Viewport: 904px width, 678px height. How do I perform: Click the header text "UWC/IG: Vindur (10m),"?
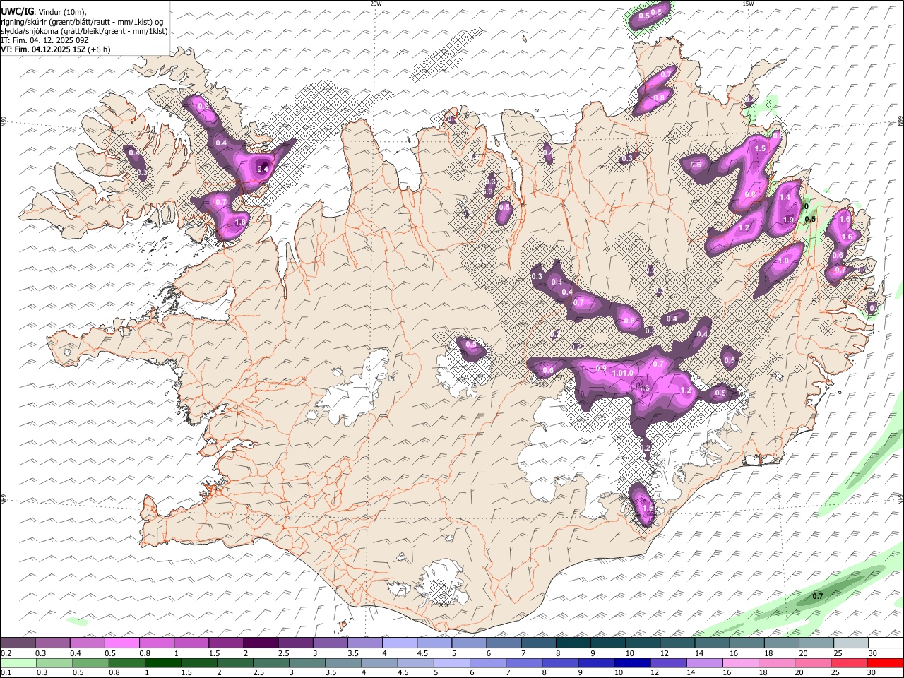click(44, 11)
